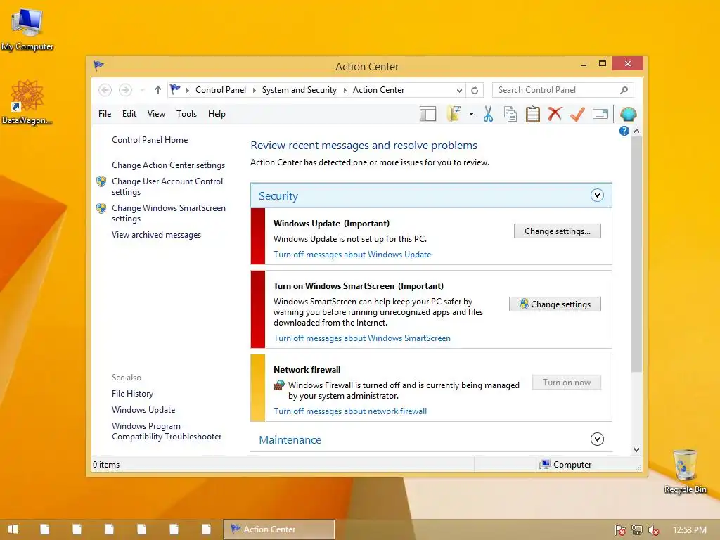Click the envelope card toolbar icon

coord(600,114)
